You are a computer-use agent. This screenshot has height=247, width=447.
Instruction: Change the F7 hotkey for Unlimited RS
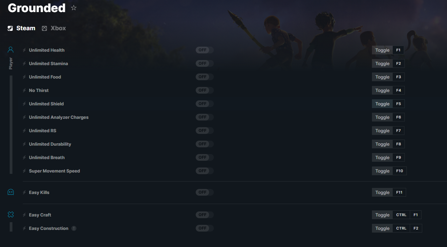tap(398, 131)
